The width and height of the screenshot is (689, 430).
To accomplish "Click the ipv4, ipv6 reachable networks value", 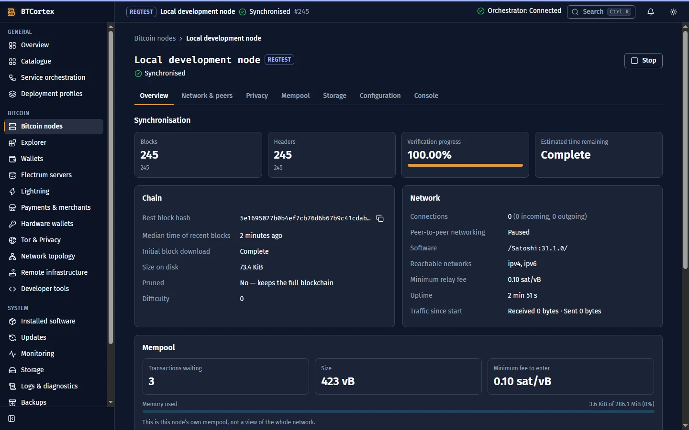I will pyautogui.click(x=522, y=264).
